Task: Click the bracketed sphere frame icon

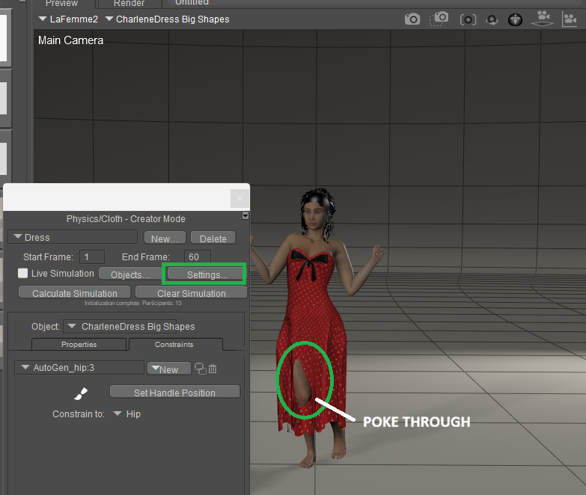Action: 468,19
